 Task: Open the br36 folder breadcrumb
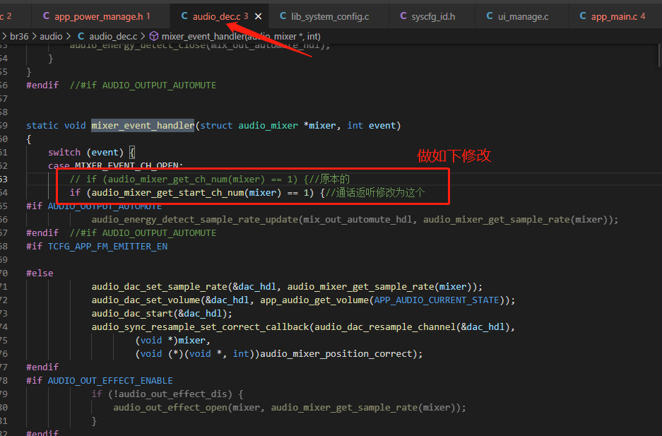[19, 36]
